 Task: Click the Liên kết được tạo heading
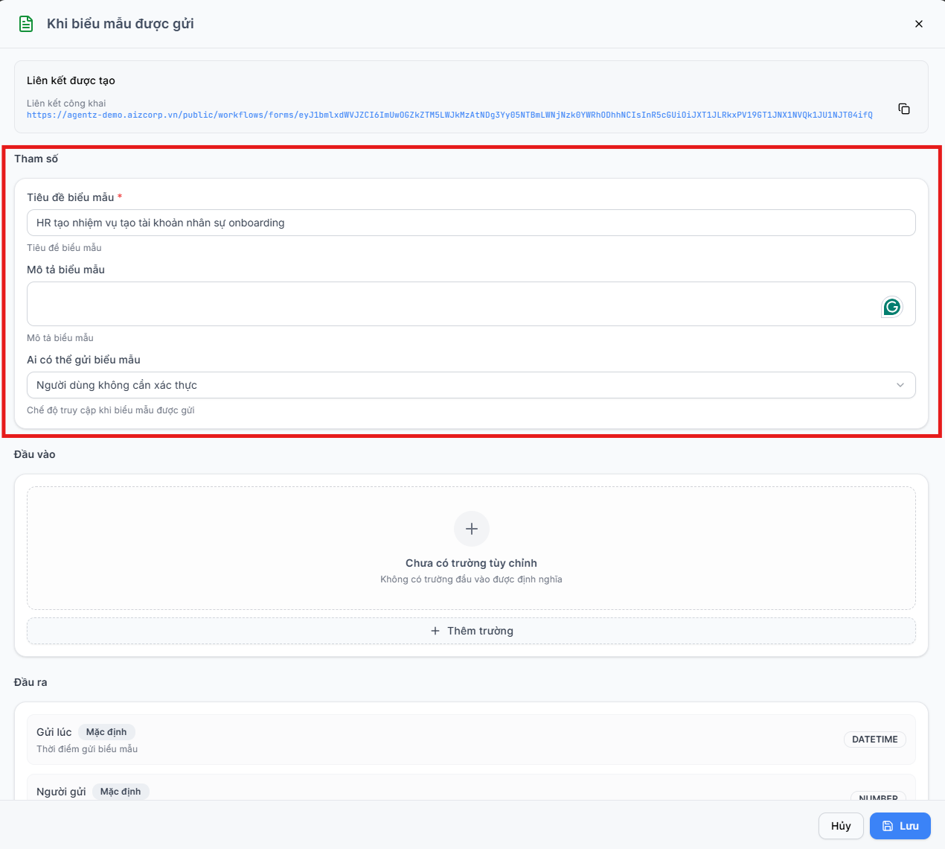click(x=71, y=80)
